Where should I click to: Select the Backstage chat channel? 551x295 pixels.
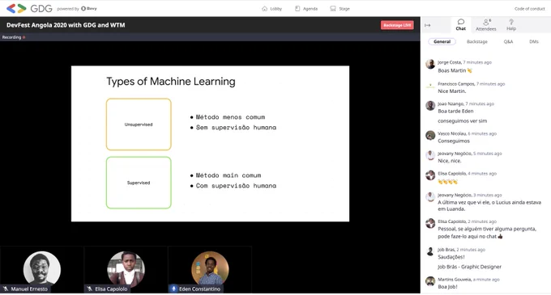pos(476,41)
